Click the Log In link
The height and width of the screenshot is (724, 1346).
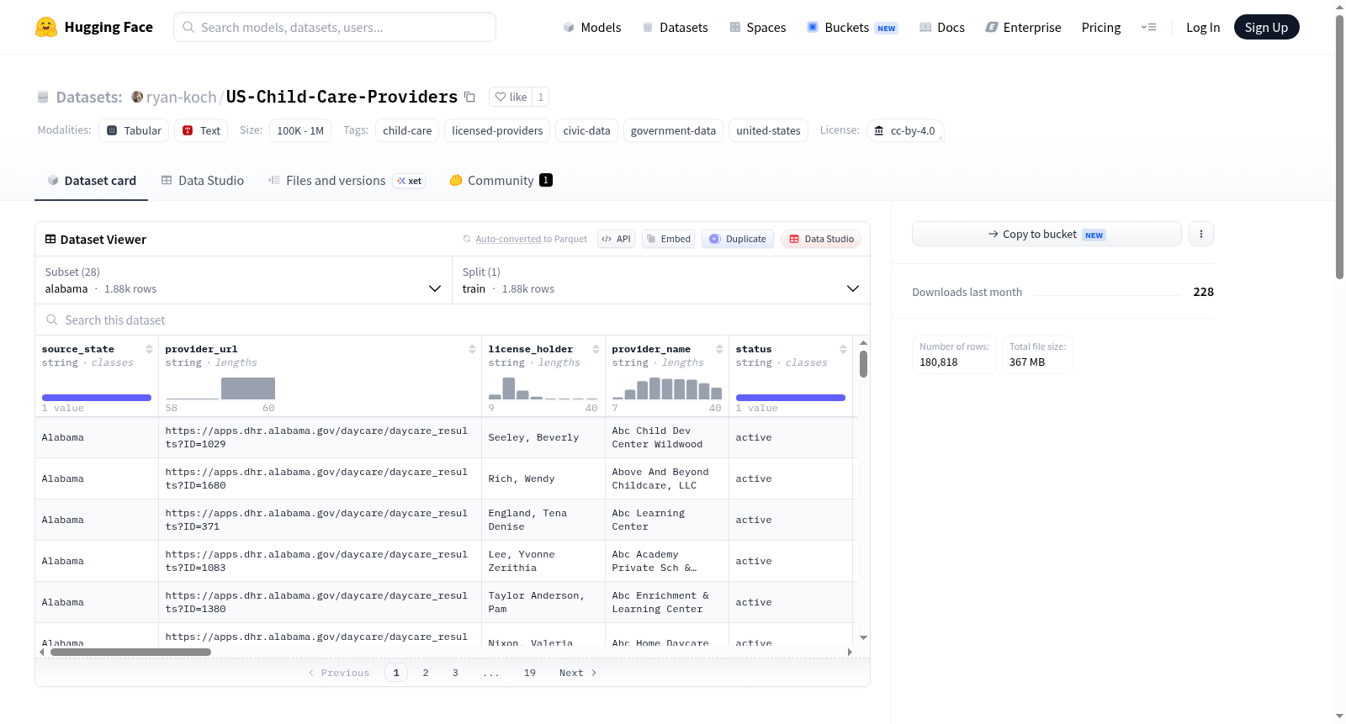(x=1203, y=27)
